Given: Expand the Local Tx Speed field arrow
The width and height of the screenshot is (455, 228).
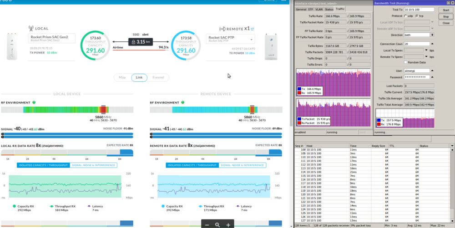Looking at the screenshot, I should [x=426, y=50].
